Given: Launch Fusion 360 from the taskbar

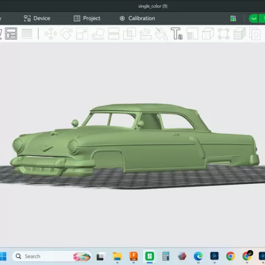Looking at the screenshot, I should pos(134,256).
